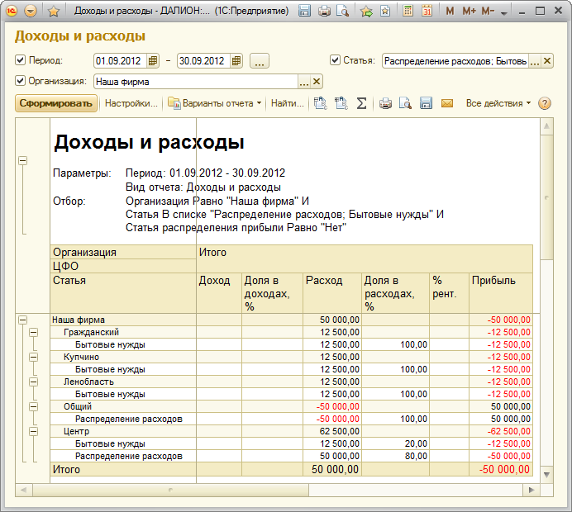
Task: Clear the Статья filter value
Action: point(547,61)
